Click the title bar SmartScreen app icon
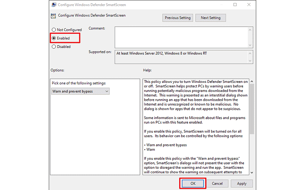The image size is (305, 190). [x=54, y=5]
